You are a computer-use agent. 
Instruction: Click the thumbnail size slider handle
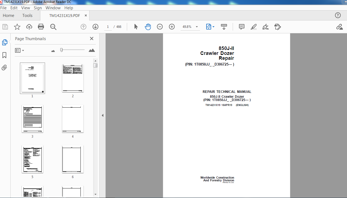click(62, 50)
